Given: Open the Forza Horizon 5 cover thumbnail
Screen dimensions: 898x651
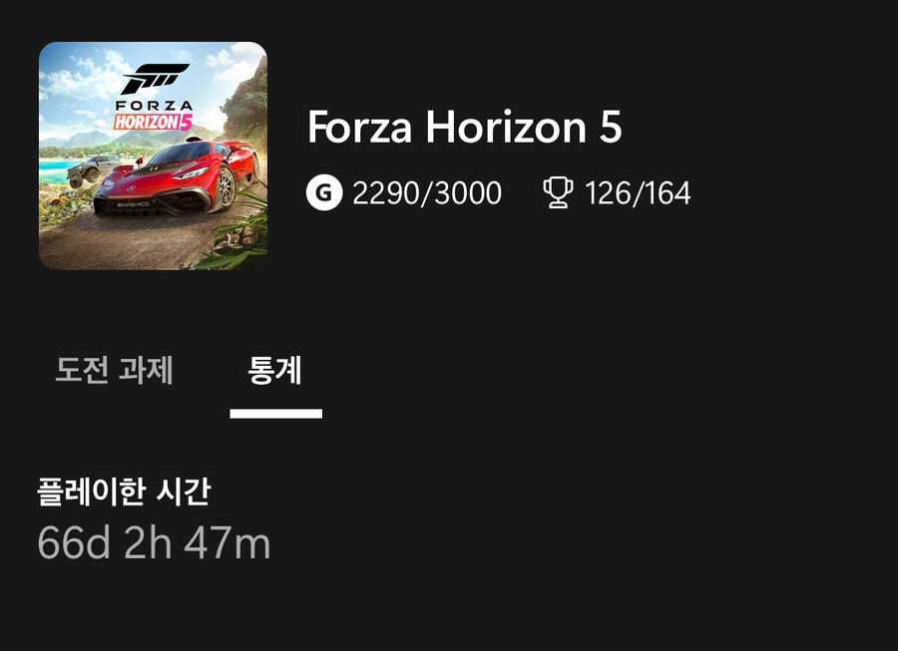Looking at the screenshot, I should point(153,156).
